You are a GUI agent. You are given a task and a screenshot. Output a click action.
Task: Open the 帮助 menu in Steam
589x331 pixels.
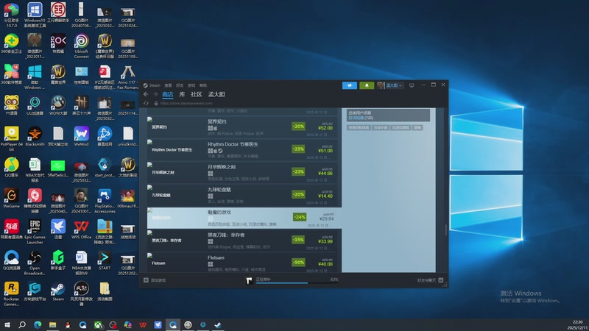click(x=203, y=85)
